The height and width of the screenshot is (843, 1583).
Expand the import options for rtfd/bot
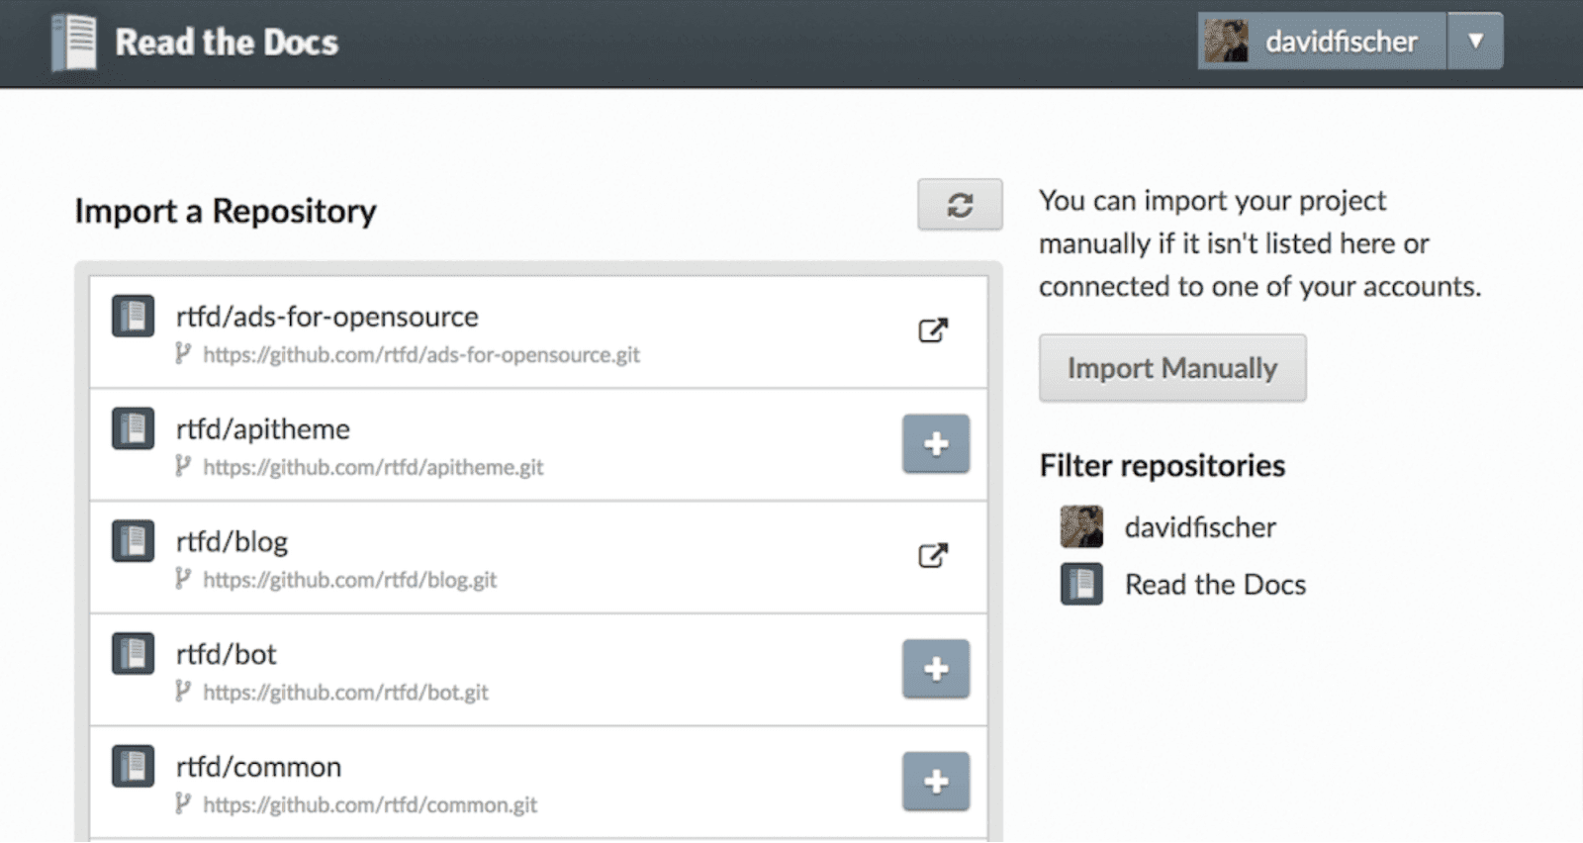pos(935,669)
